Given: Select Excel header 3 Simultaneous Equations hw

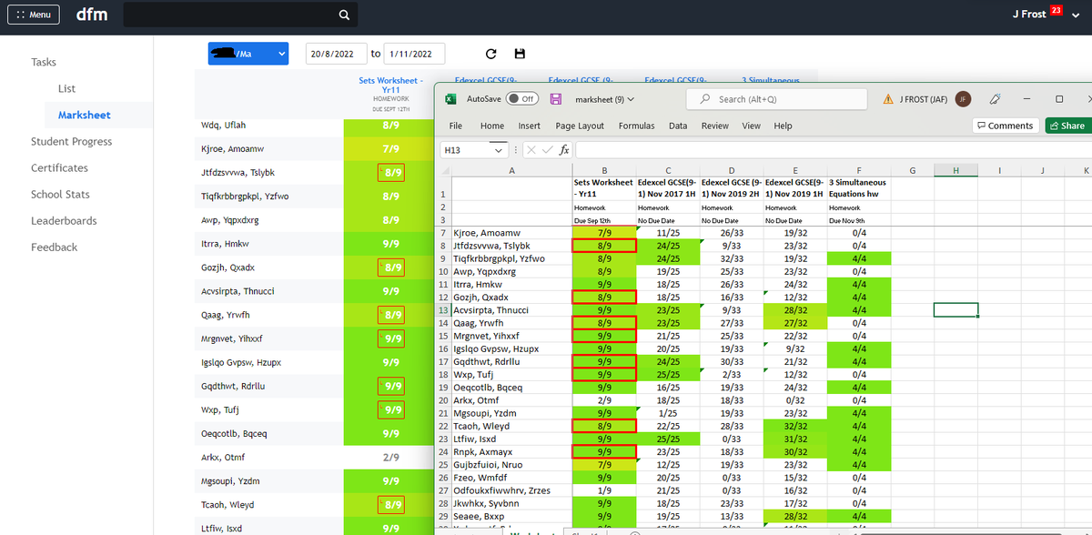Looking at the screenshot, I should point(859,187).
